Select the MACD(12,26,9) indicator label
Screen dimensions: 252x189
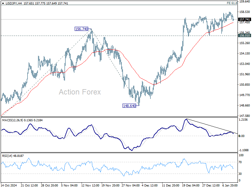click(13, 120)
